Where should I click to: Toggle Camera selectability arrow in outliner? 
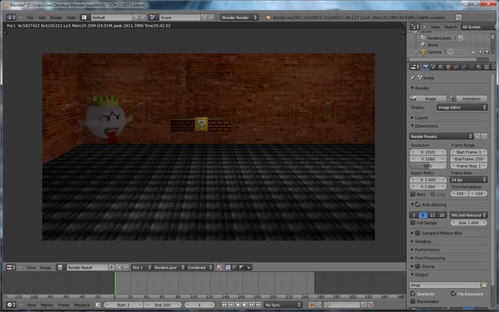point(480,52)
